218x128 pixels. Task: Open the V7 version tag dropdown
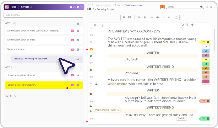208,101
